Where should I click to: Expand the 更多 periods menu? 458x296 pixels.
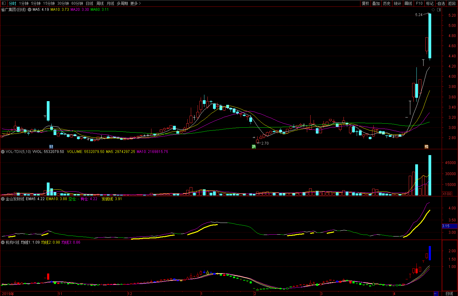[135, 3]
